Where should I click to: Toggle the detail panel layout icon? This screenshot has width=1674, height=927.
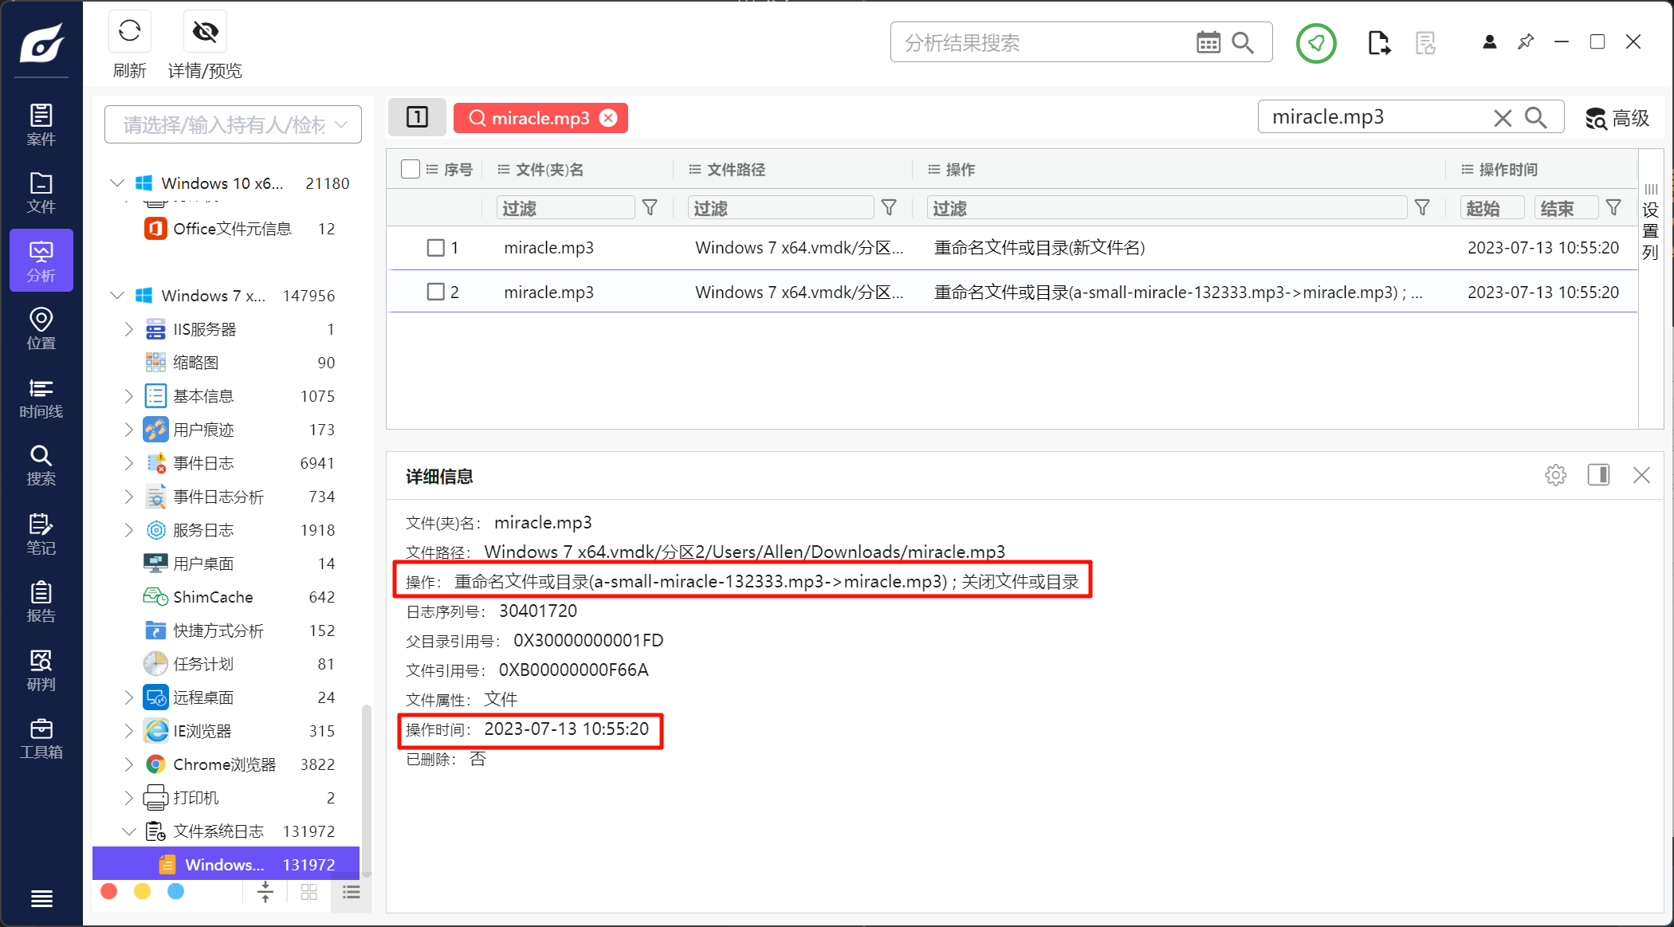[x=1598, y=476]
